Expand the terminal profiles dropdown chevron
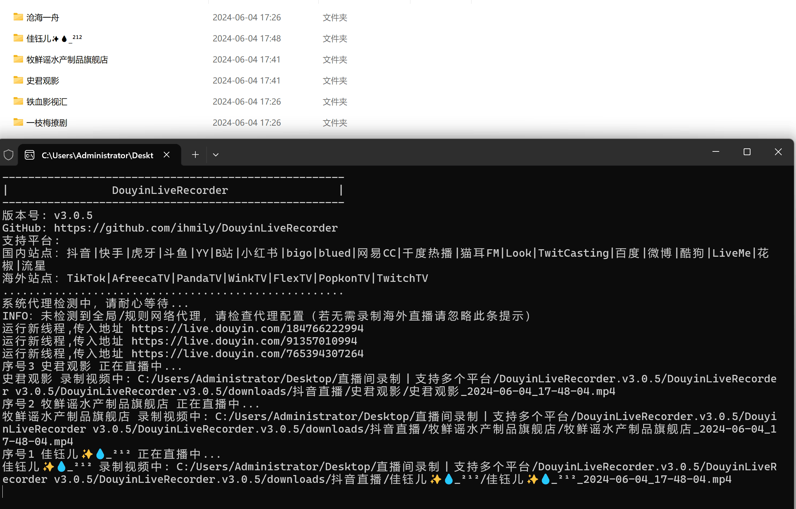The image size is (796, 509). pyautogui.click(x=216, y=155)
